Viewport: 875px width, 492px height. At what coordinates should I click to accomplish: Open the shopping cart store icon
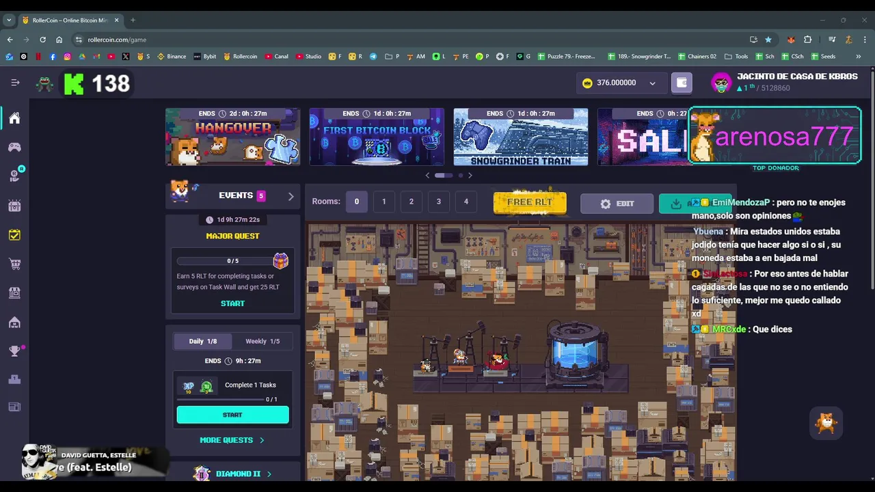[14, 264]
